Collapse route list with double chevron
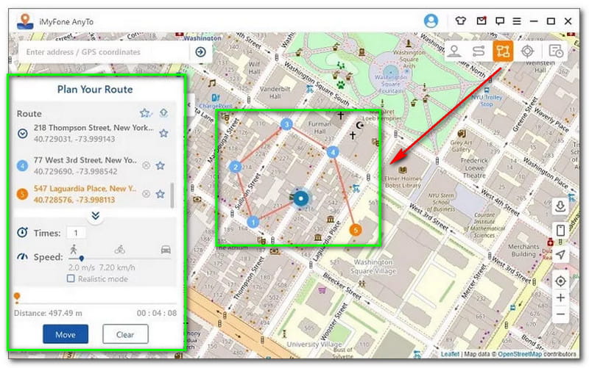 pyautogui.click(x=96, y=216)
